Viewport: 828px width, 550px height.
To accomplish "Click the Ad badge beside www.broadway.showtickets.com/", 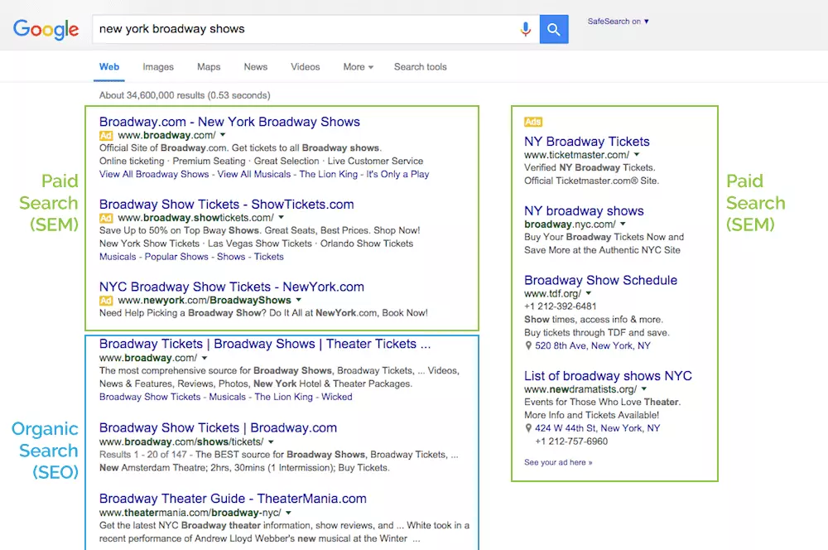I will point(106,218).
